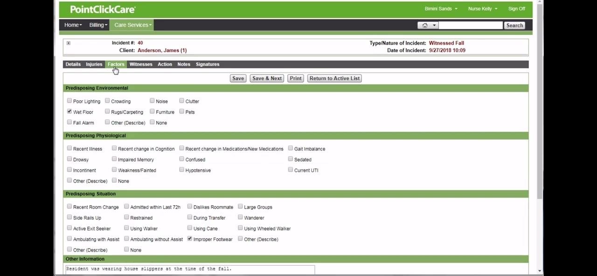Check the Side Rails Up checkbox

click(x=69, y=217)
